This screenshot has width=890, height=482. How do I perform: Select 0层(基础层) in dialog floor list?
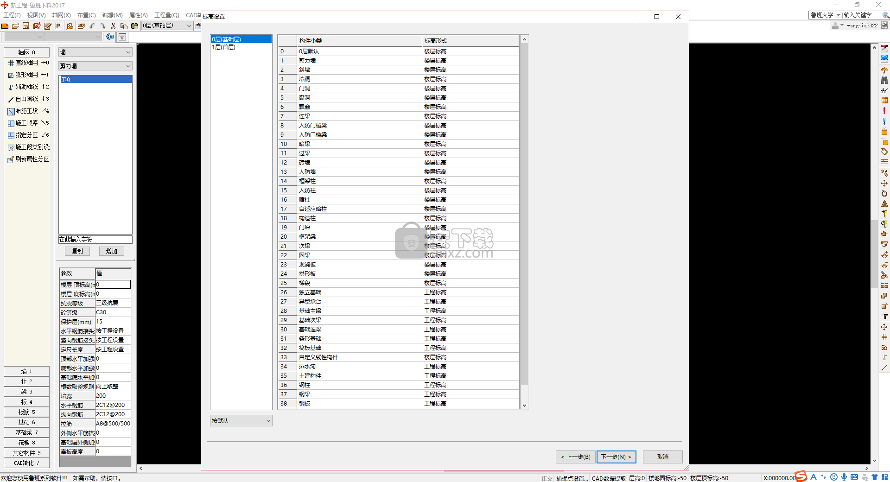(x=241, y=39)
